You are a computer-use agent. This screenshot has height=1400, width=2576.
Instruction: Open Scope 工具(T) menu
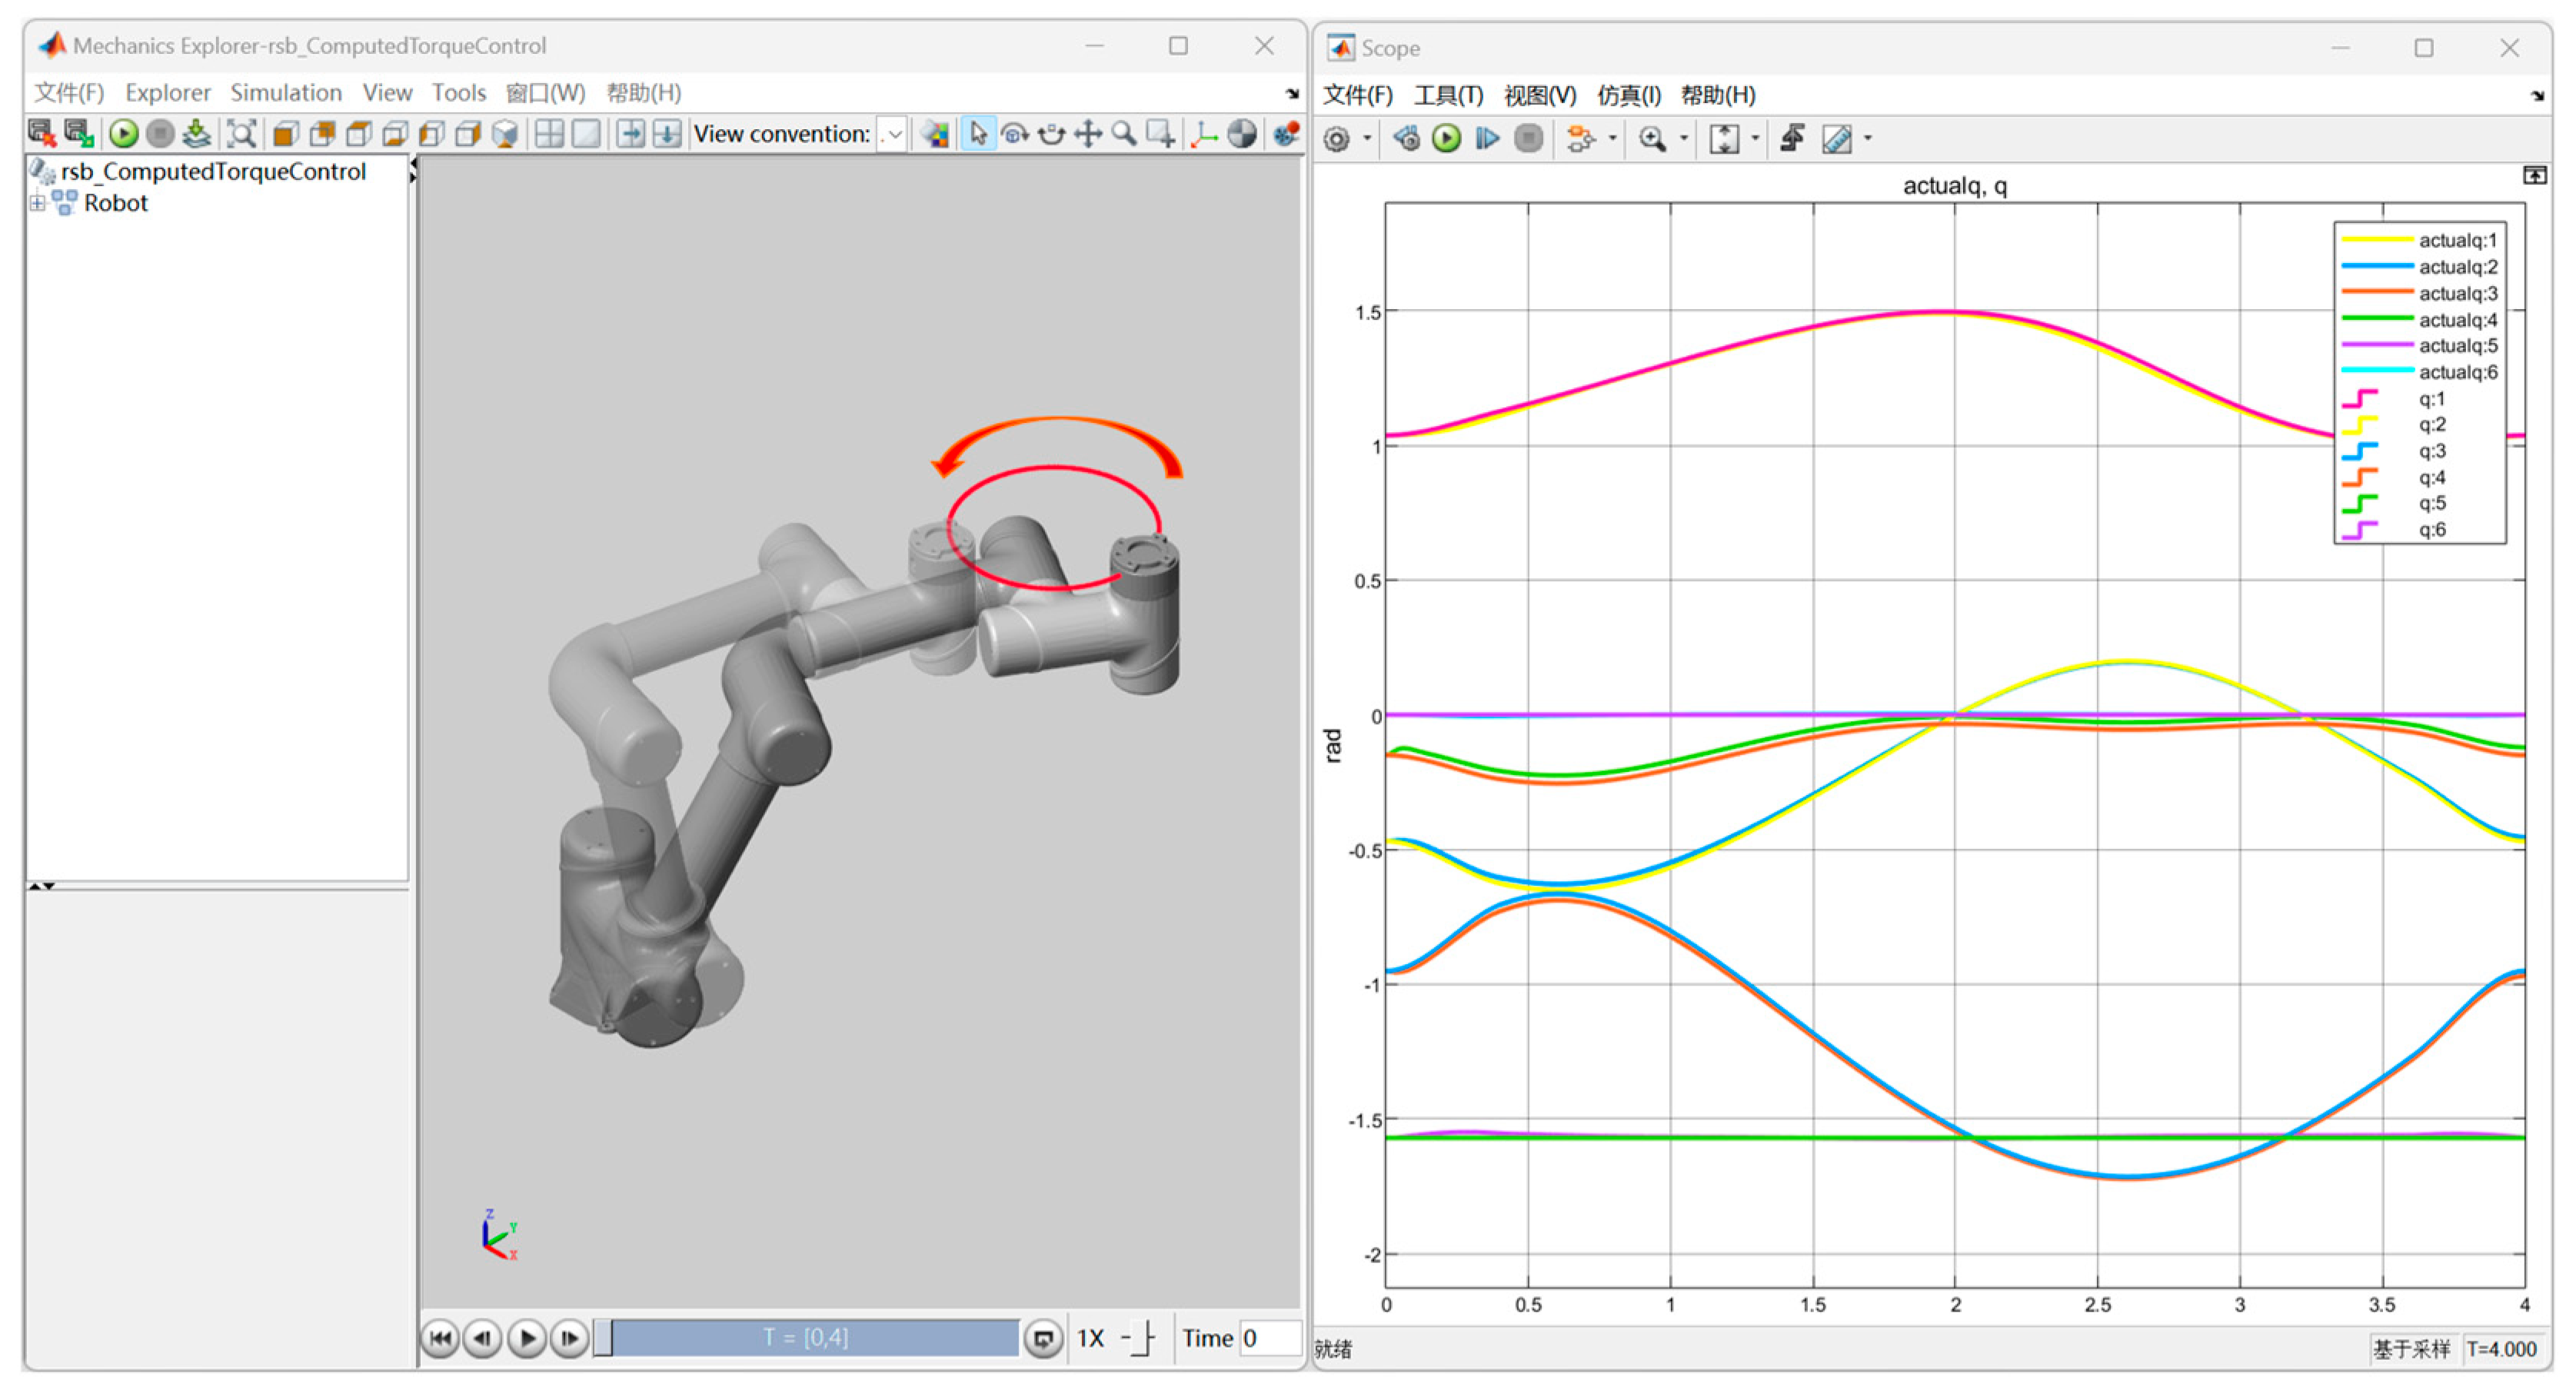(1447, 96)
